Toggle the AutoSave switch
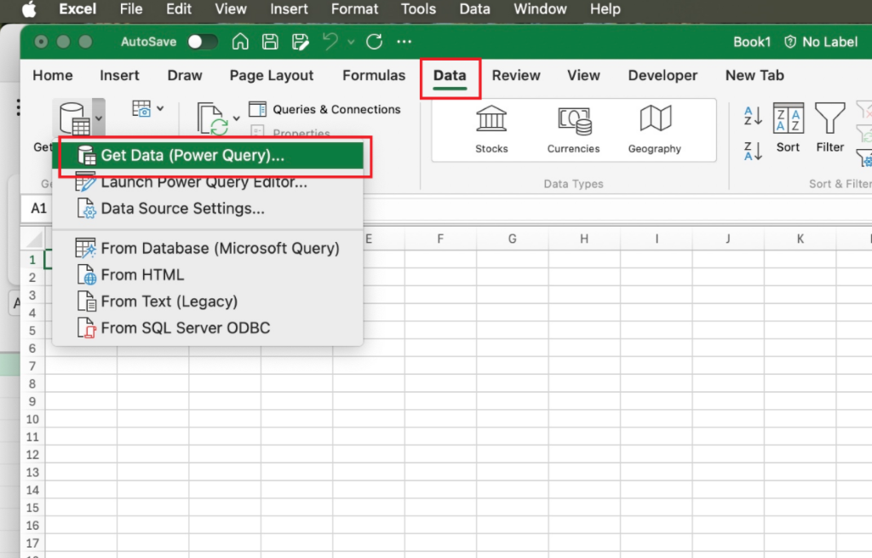872x558 pixels. click(202, 42)
